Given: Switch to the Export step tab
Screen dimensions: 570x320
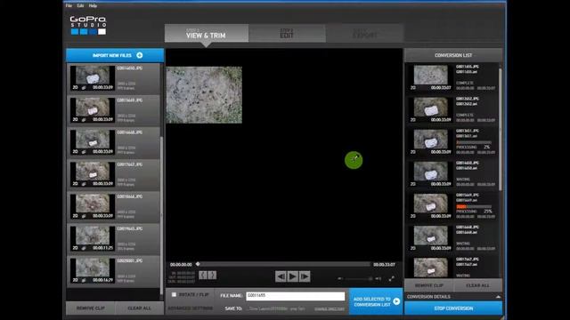Looking at the screenshot, I should tap(365, 34).
